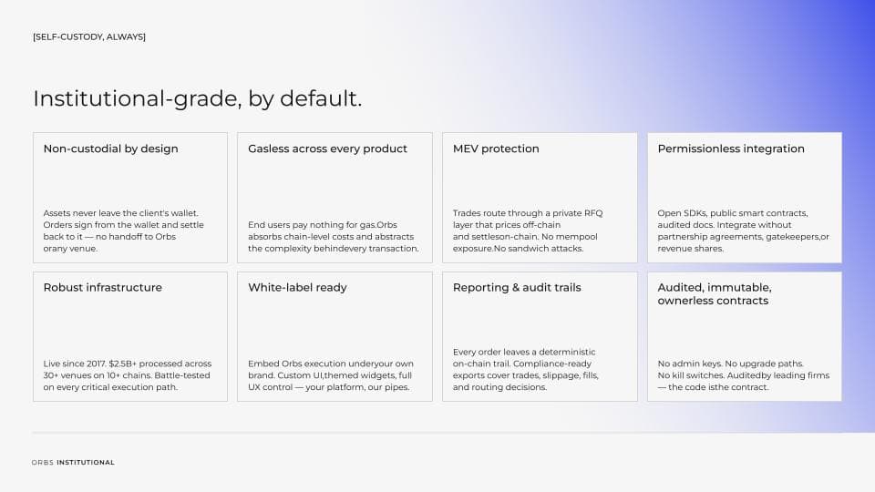Select the Embed Orbs execution paragraph
The height and width of the screenshot is (492, 875).
pyautogui.click(x=330, y=375)
